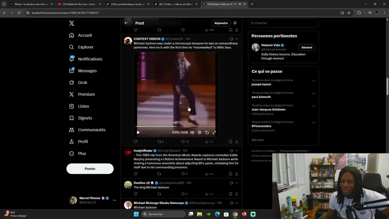Toggle picture-in-picture mode for the video
Screen dimensions: 389x219
(207, 132)
